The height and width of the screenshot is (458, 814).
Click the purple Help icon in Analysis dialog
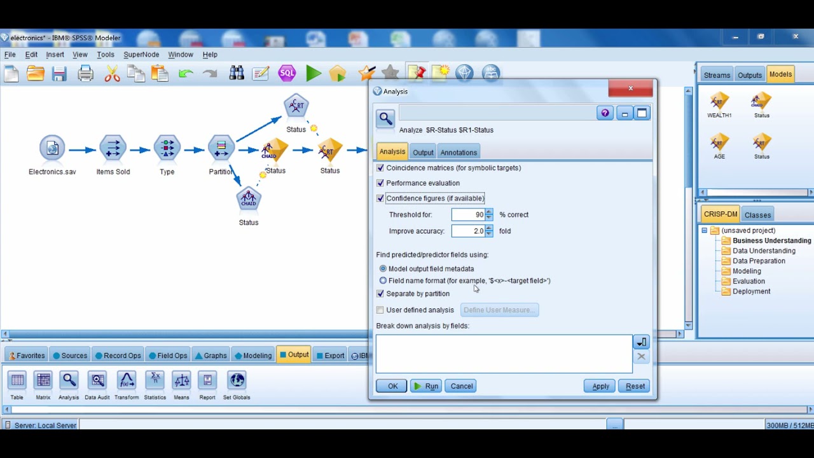pos(605,113)
